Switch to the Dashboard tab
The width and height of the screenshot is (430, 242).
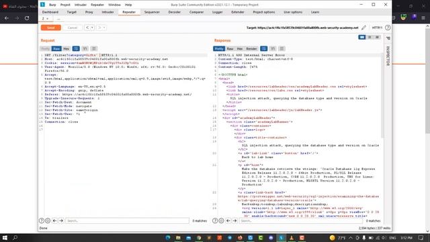click(50, 12)
